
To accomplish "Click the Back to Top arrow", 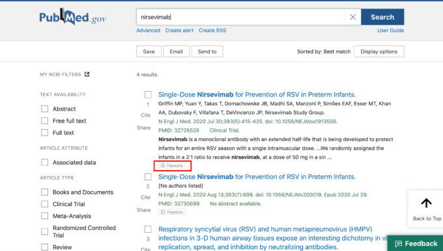I will point(427,203).
